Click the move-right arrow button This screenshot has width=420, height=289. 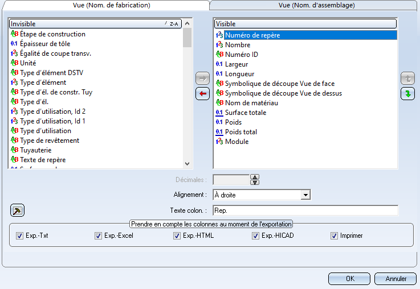(x=202, y=79)
